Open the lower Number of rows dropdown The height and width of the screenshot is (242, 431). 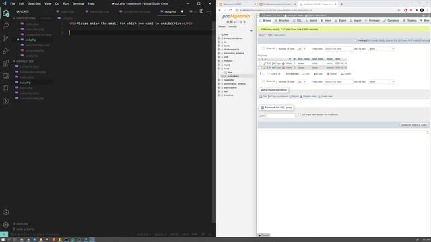302,82
